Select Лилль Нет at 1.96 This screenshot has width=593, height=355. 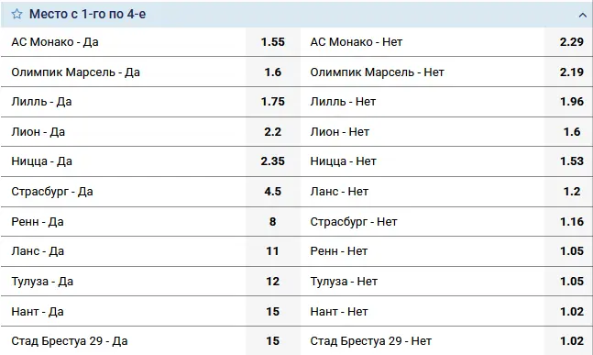pyautogui.click(x=571, y=102)
